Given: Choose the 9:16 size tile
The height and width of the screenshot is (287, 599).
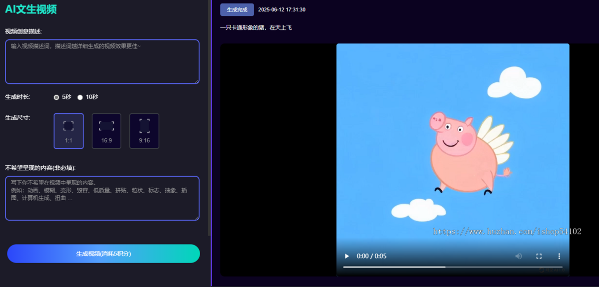Looking at the screenshot, I should 144,131.
